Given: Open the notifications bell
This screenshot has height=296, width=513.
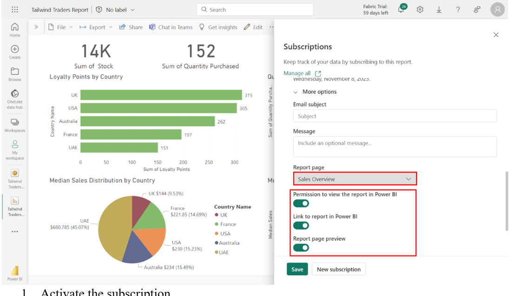Looking at the screenshot, I should click(401, 10).
